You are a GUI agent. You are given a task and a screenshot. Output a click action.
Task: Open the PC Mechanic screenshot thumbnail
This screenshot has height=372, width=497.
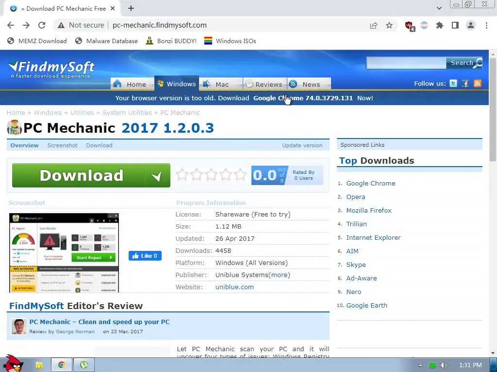[x=64, y=253]
